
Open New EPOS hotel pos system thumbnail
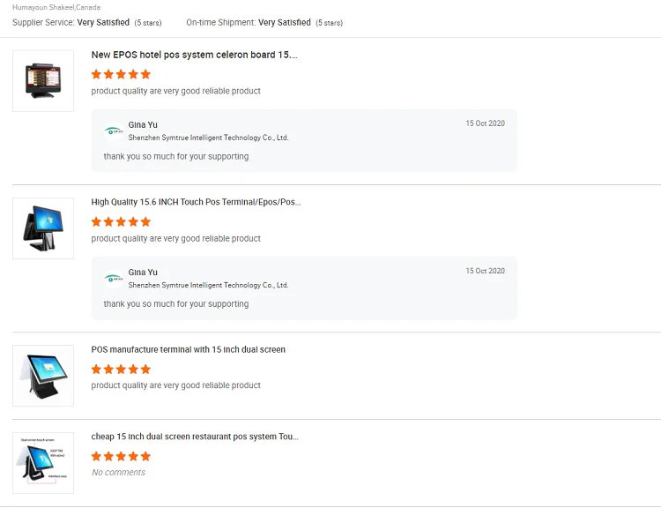tap(43, 81)
